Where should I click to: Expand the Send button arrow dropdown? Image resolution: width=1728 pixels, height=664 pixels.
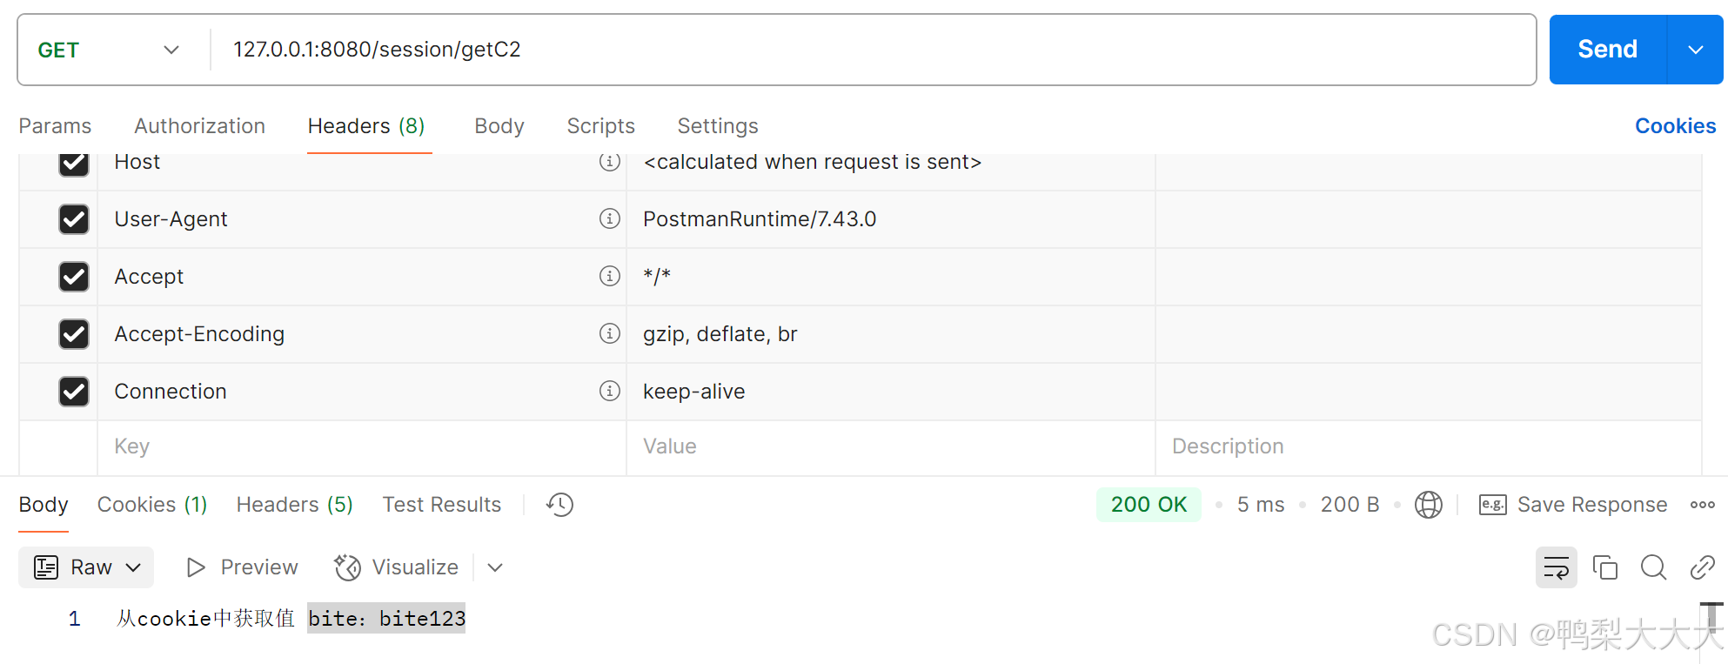pos(1695,50)
